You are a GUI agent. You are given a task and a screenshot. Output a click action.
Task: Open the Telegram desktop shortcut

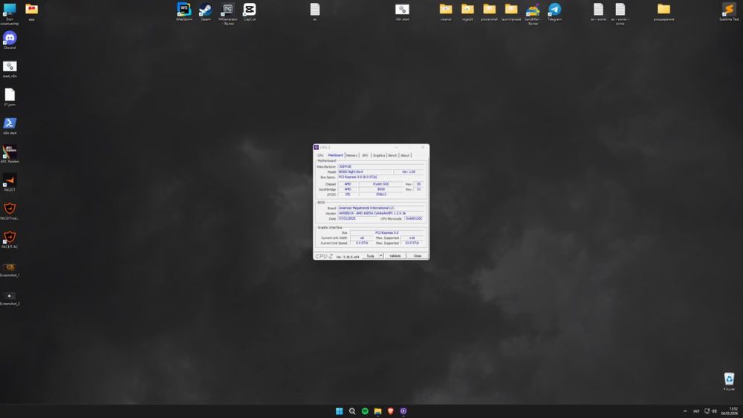[554, 11]
